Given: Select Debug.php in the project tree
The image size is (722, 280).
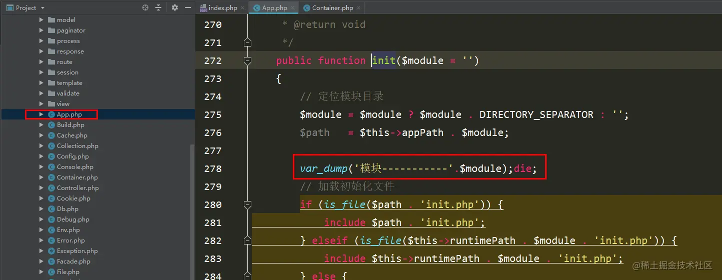Looking at the screenshot, I should (x=73, y=219).
